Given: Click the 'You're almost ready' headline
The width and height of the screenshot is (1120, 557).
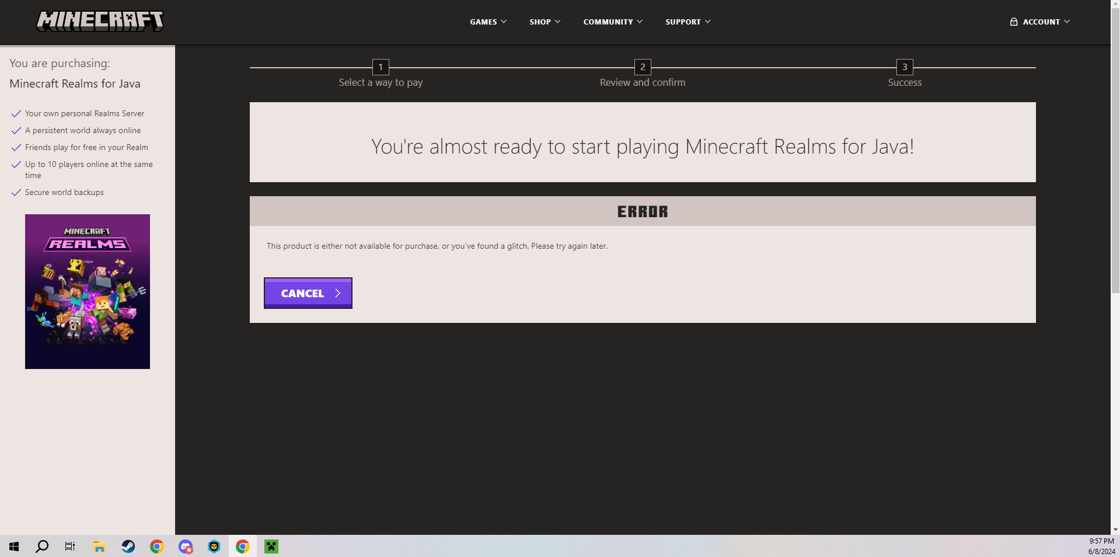Looking at the screenshot, I should (643, 147).
